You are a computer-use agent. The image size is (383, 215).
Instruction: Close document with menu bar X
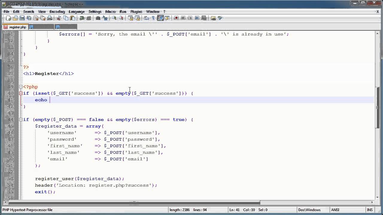point(378,12)
